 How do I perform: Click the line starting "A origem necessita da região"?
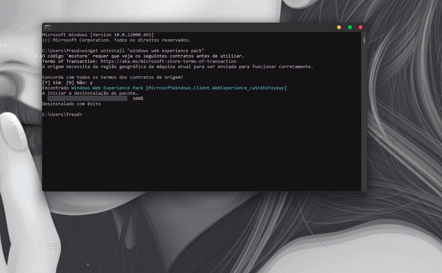(178, 67)
